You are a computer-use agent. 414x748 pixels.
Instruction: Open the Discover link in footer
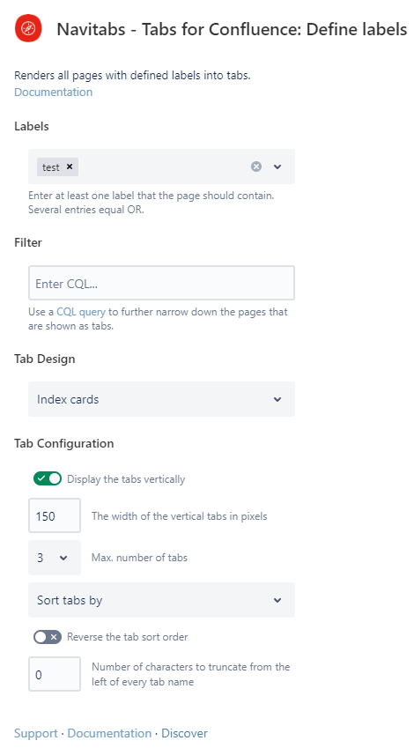184,733
